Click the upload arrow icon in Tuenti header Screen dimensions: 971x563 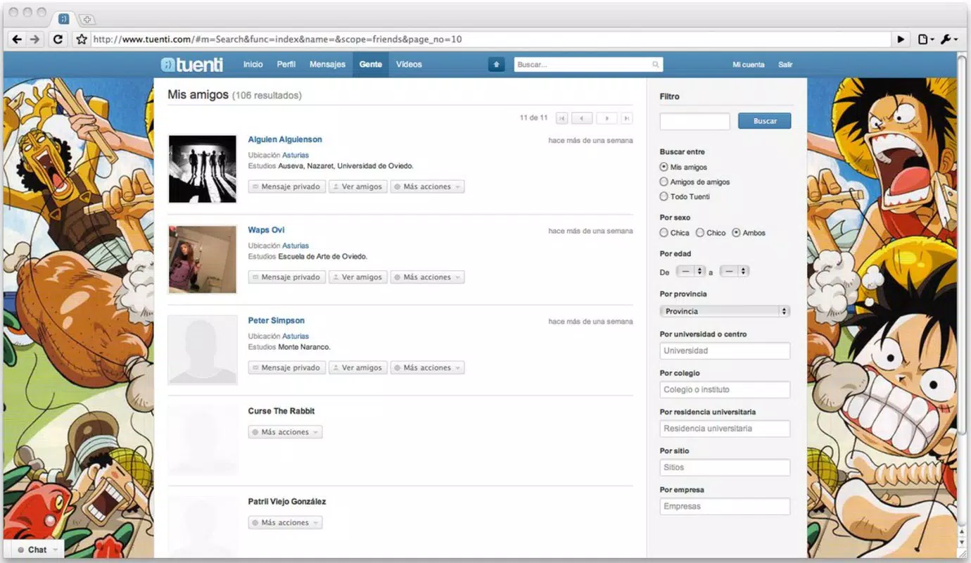click(497, 65)
